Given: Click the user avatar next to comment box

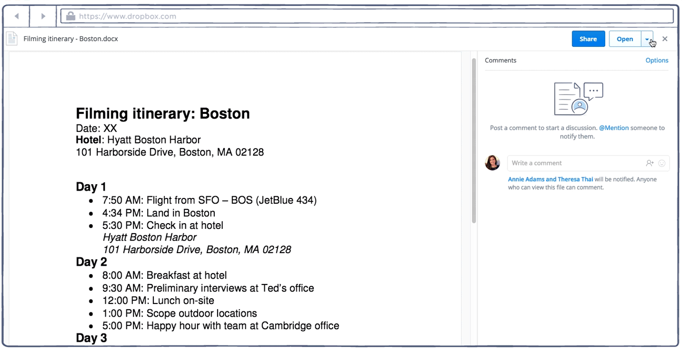Looking at the screenshot, I should tap(492, 163).
